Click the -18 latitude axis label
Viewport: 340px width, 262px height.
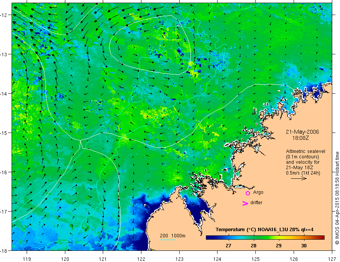(x=4, y=250)
